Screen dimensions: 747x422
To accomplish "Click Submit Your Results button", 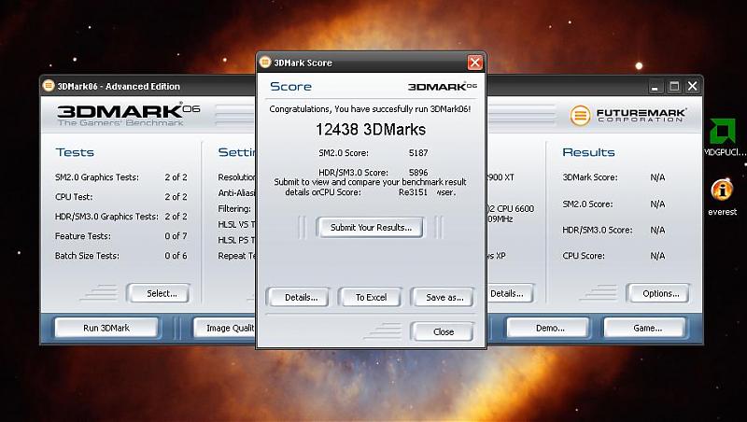I will tap(371, 228).
